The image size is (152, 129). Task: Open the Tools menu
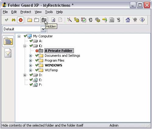tap(49, 12)
